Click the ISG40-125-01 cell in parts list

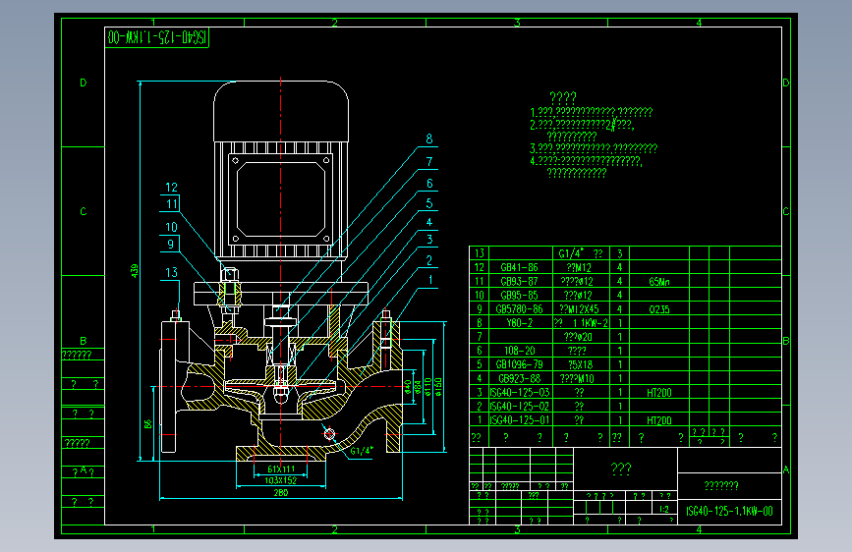[x=520, y=420]
